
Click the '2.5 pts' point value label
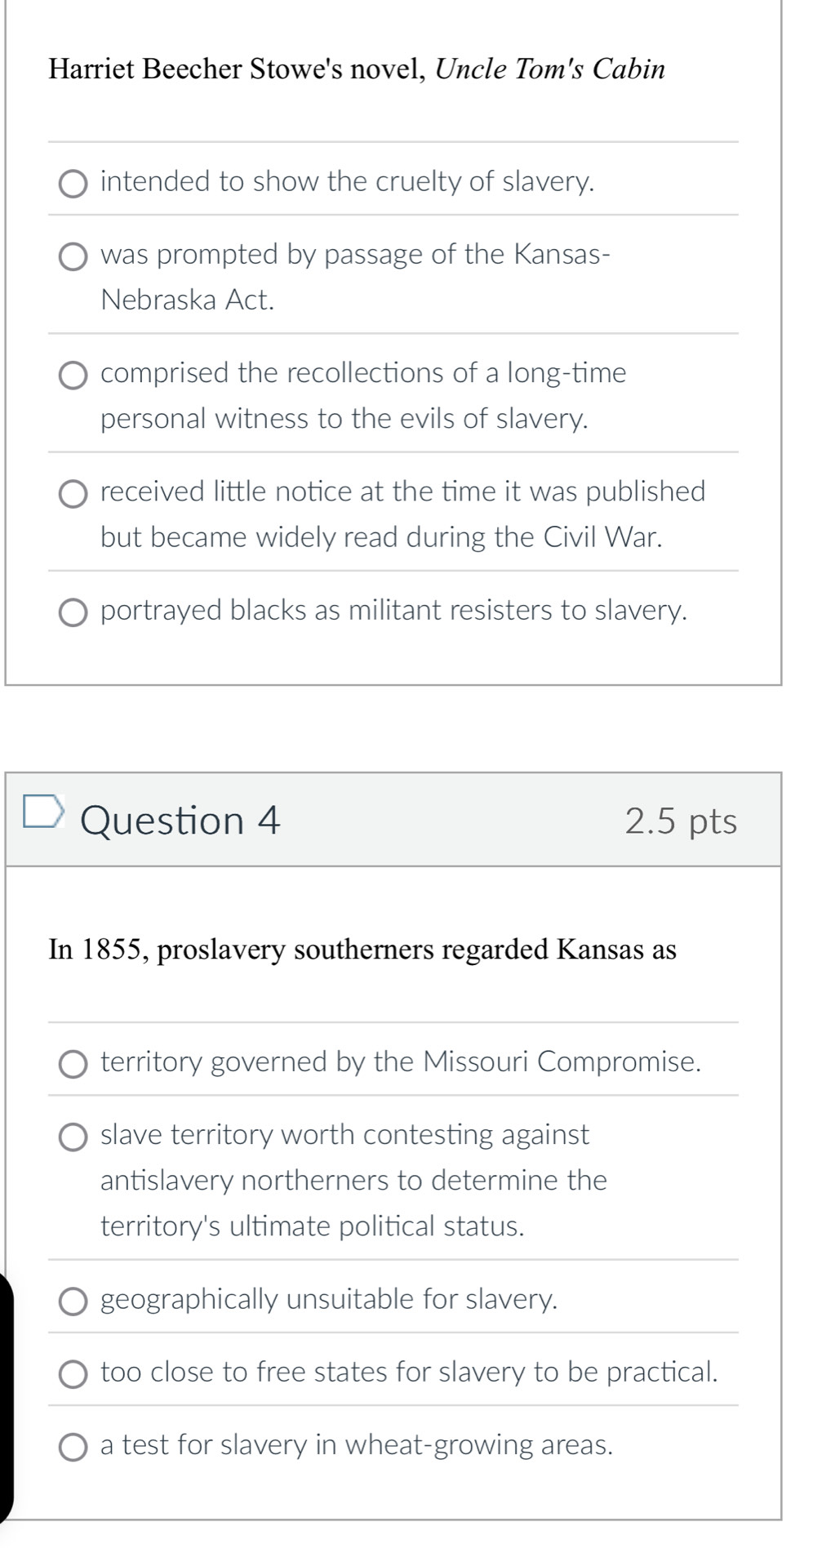(x=681, y=821)
